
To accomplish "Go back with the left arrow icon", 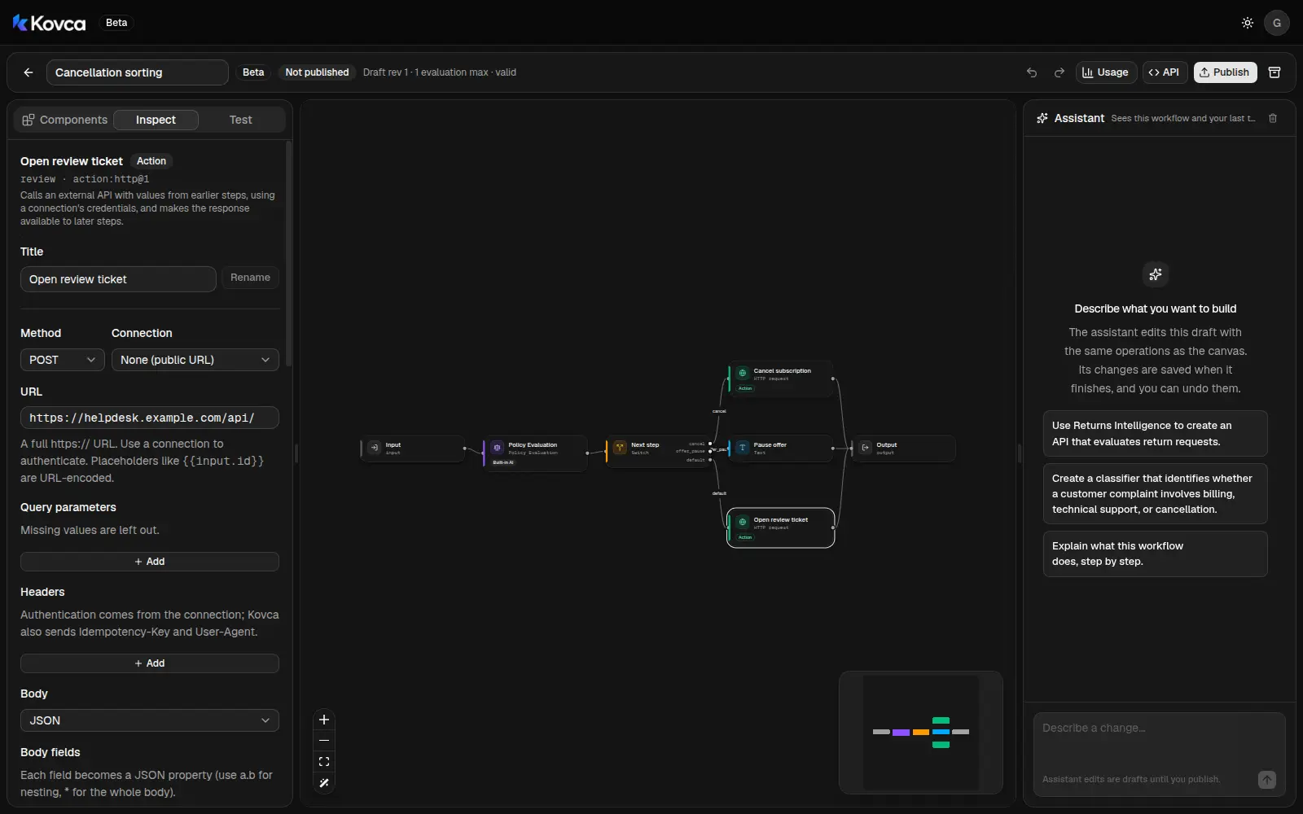I will (29, 72).
